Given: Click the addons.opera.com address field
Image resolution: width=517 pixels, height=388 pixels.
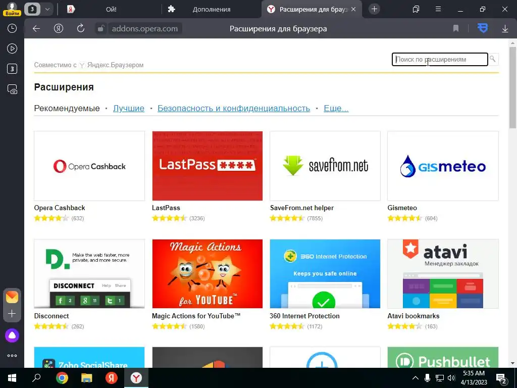Looking at the screenshot, I should [x=145, y=29].
